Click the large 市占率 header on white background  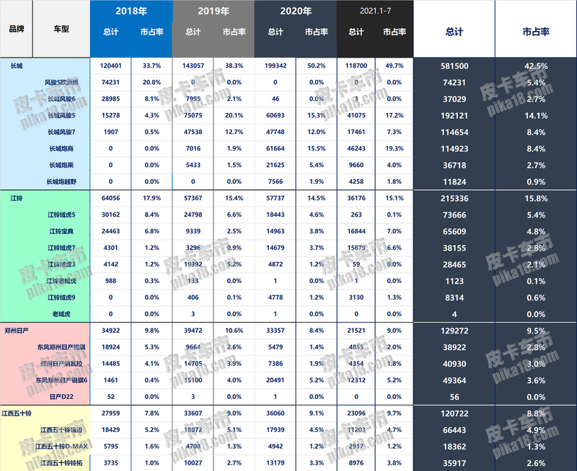tap(536, 32)
